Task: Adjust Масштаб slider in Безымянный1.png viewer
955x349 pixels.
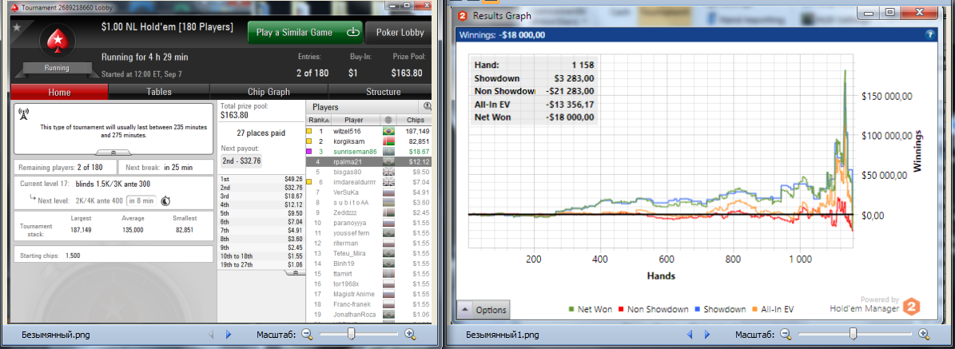Action: tap(854, 334)
